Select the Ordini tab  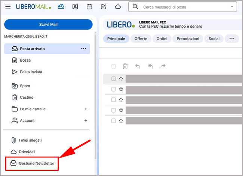click(x=162, y=38)
